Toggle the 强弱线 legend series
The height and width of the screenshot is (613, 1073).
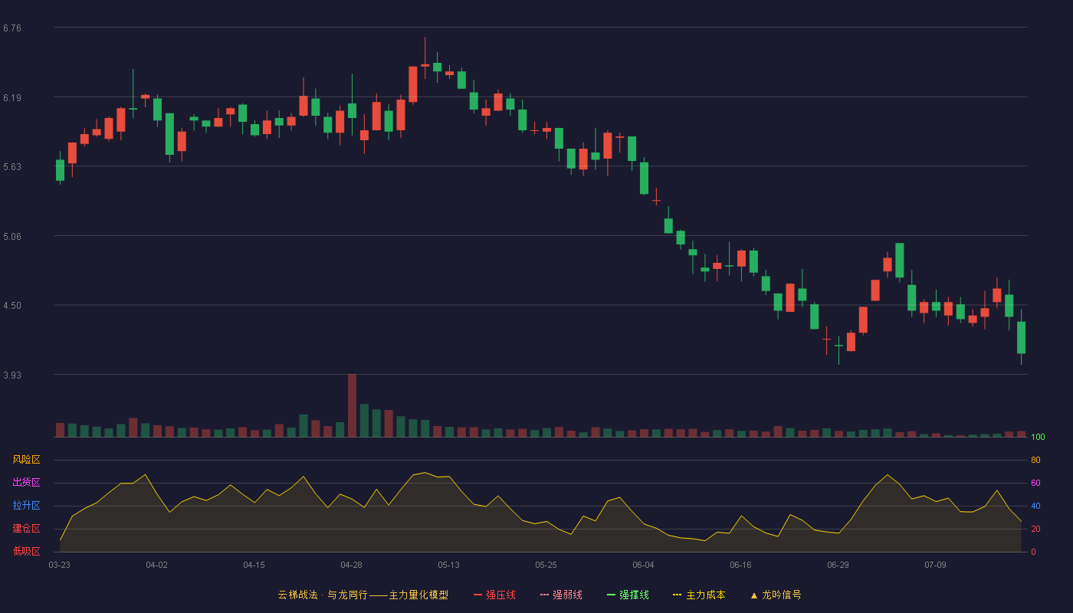click(561, 595)
